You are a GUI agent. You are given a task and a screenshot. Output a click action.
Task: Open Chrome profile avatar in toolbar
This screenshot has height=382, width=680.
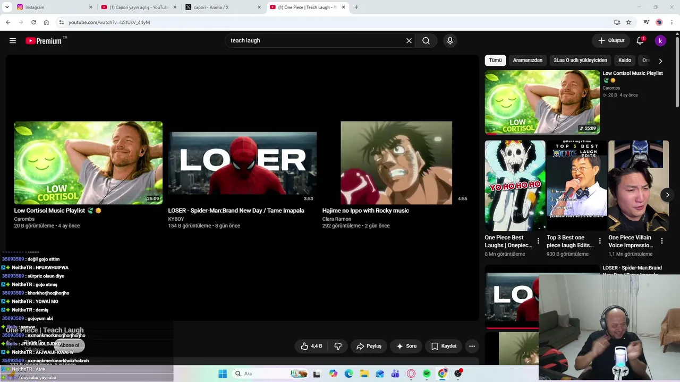point(659,22)
